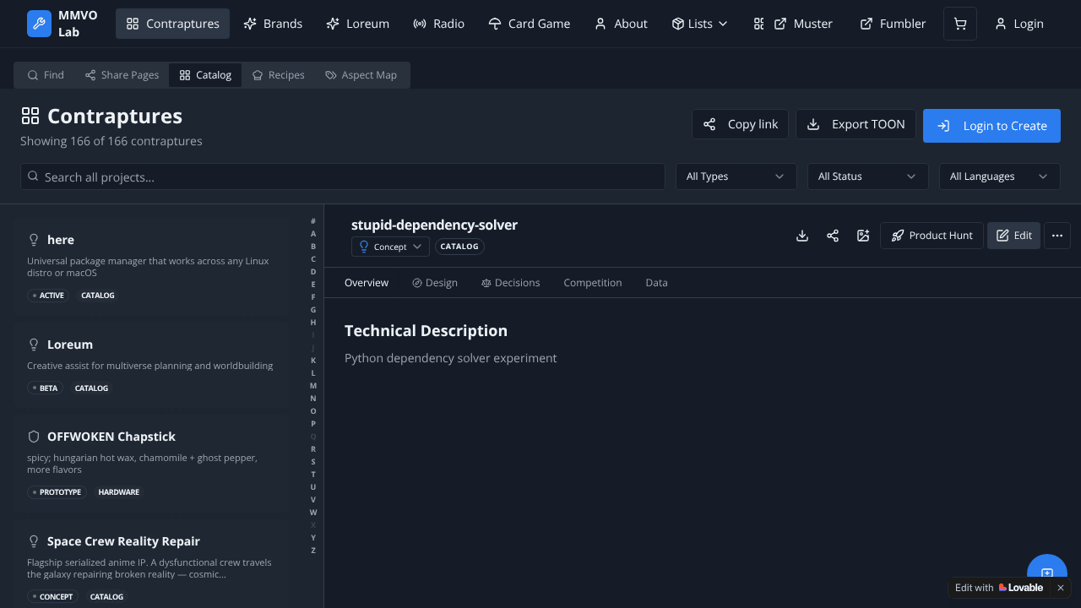Open the Fumbler external link
Screen dimensions: 1081x608
tap(893, 24)
